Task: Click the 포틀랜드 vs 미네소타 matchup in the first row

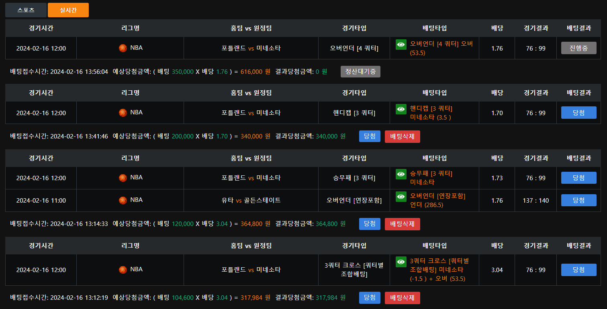Action: point(251,48)
